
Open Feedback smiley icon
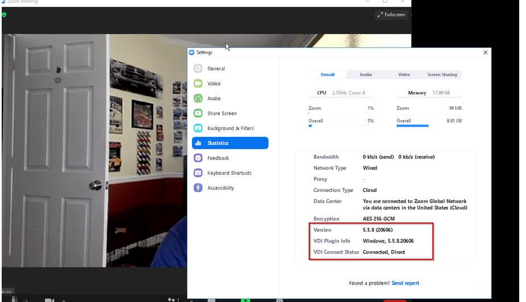pos(198,158)
